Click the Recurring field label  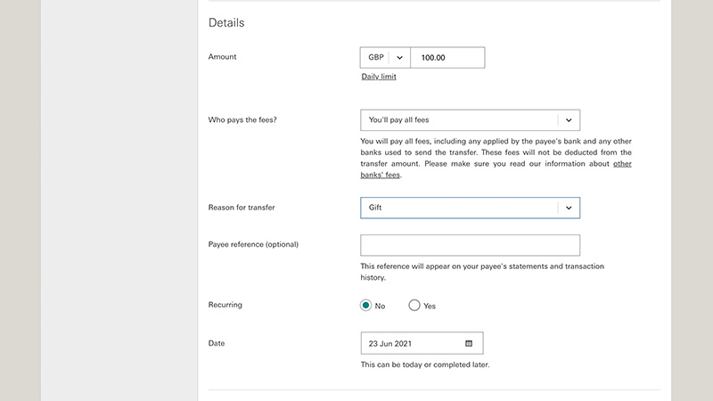[225, 305]
